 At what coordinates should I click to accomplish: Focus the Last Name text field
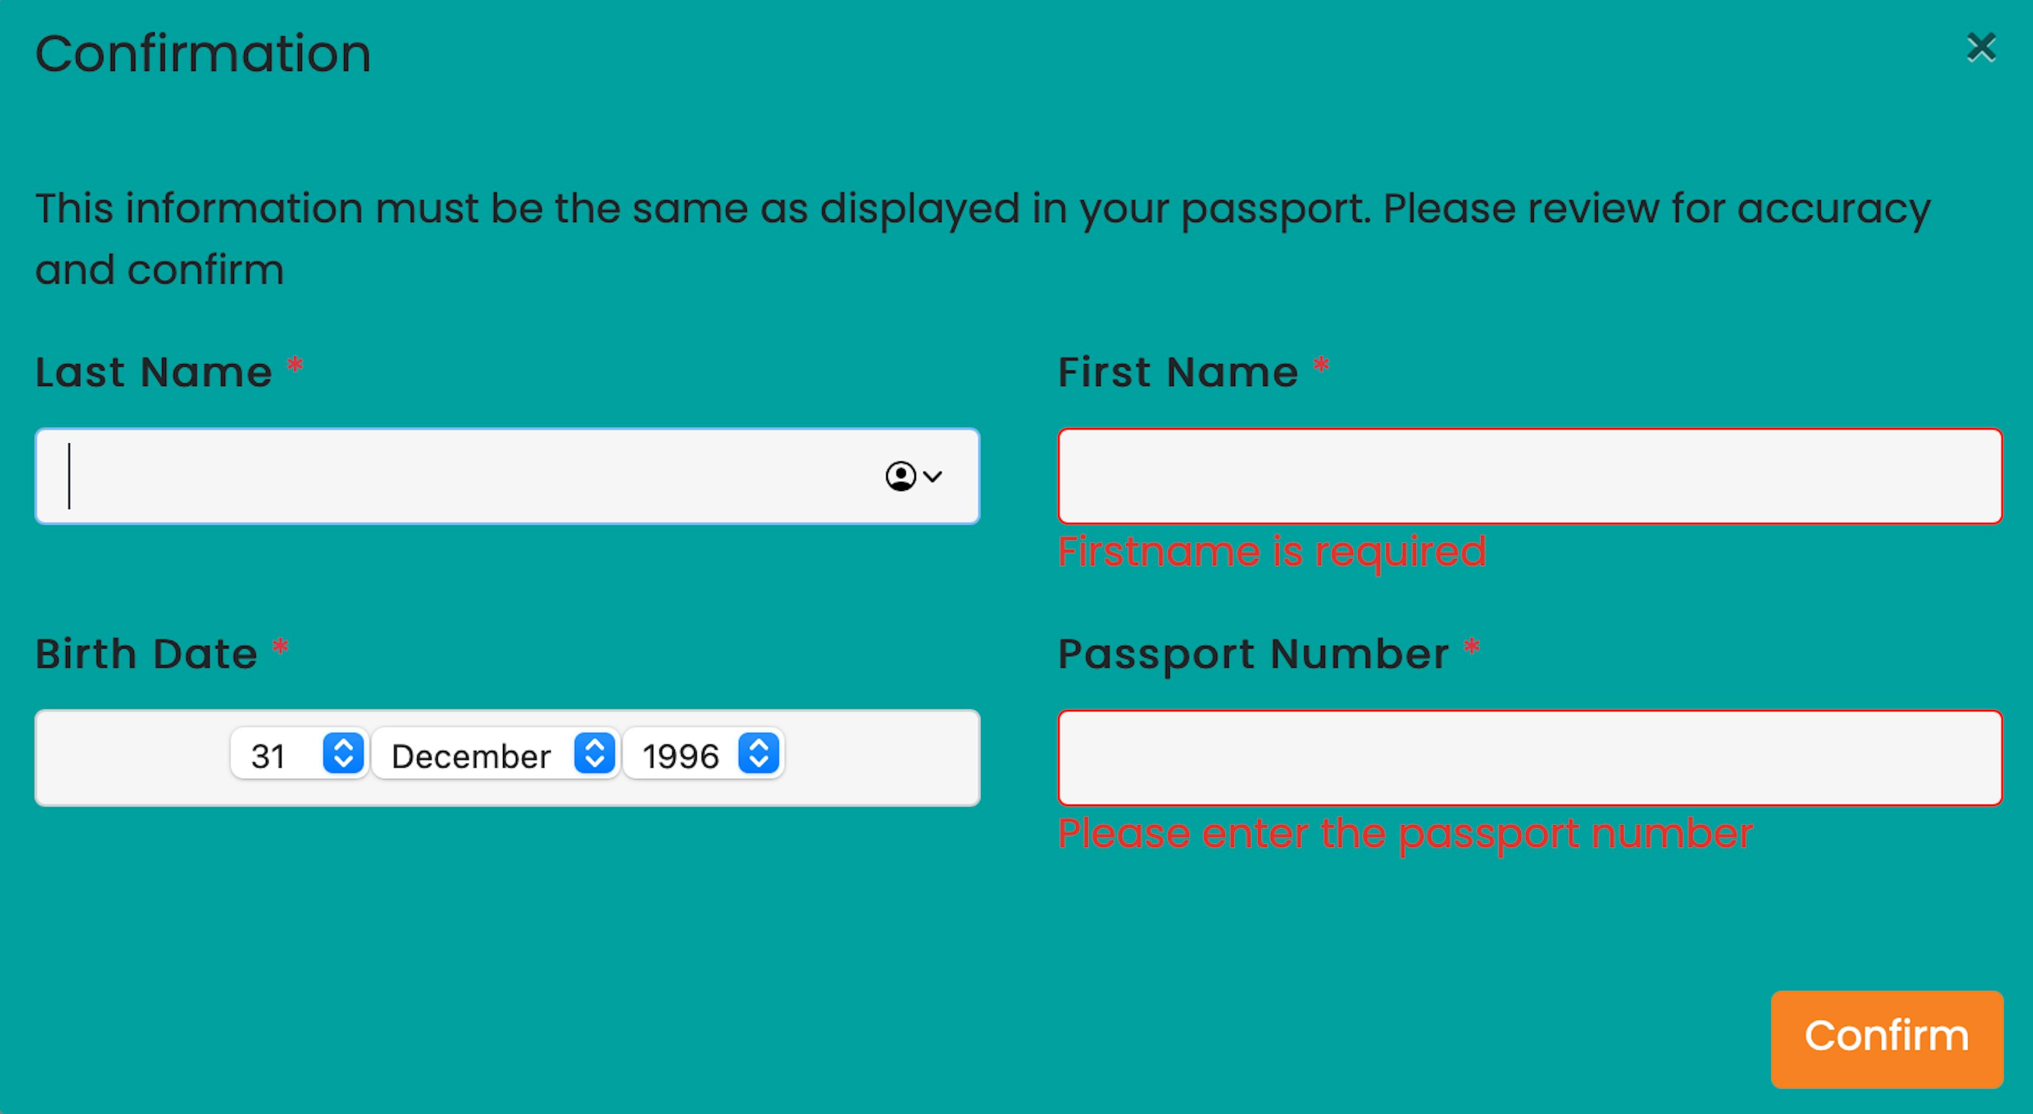coord(508,476)
